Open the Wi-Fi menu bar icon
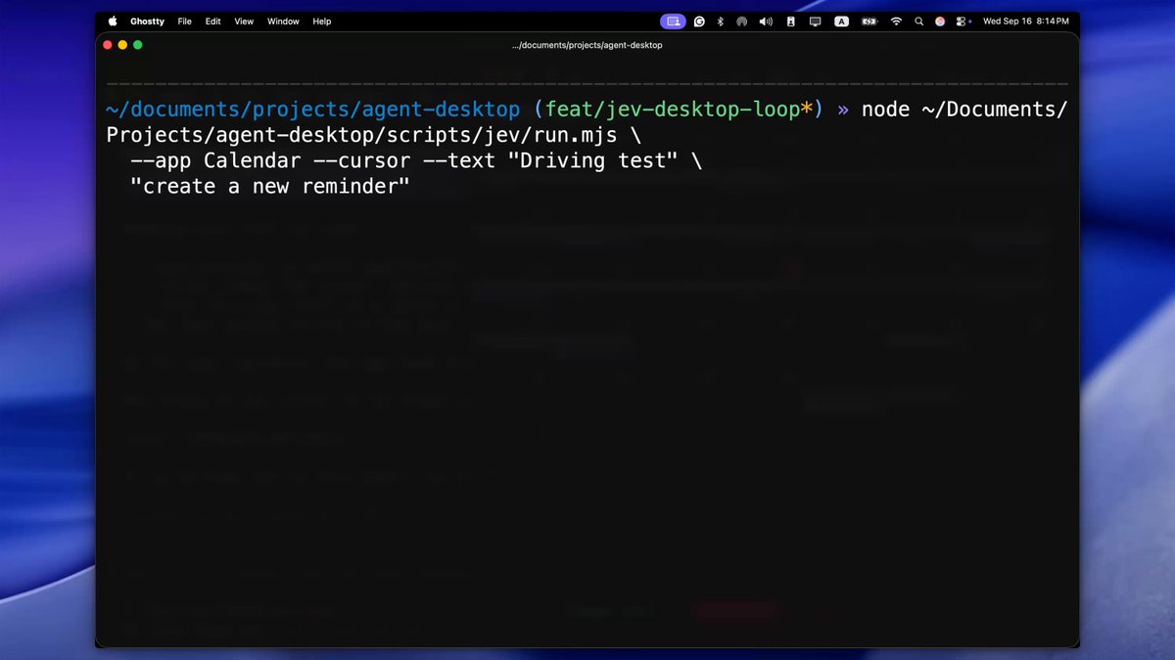The width and height of the screenshot is (1175, 660). (x=895, y=22)
